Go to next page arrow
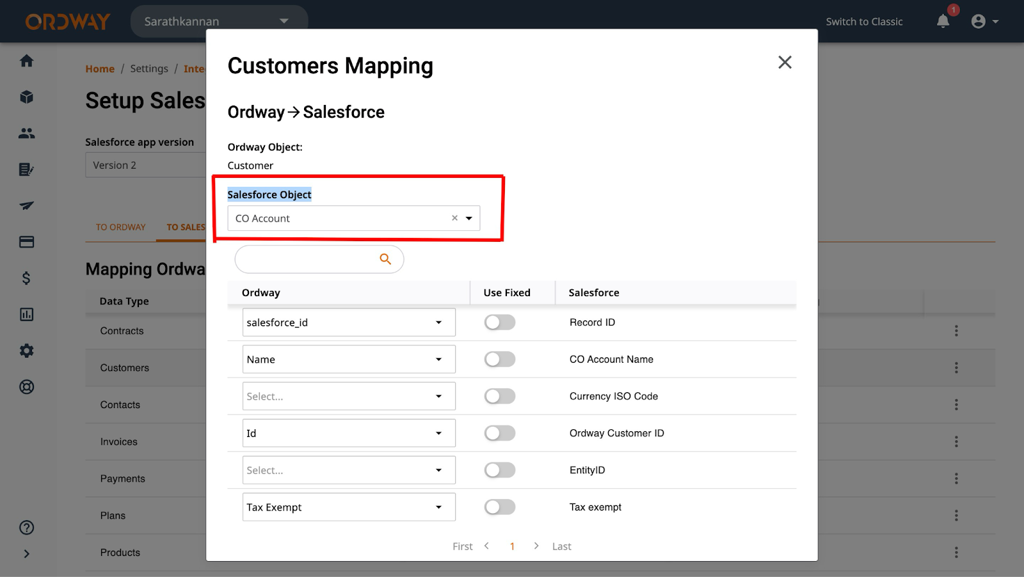Viewport: 1024px width, 577px height. point(536,546)
